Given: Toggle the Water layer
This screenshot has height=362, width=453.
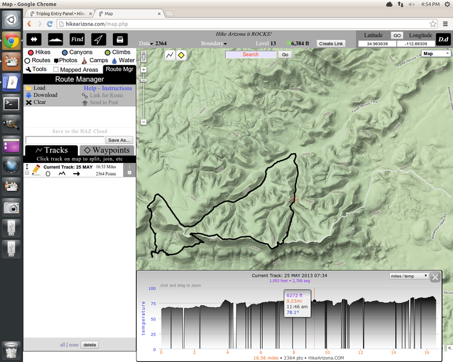Looking at the screenshot, I should click(x=123, y=60).
